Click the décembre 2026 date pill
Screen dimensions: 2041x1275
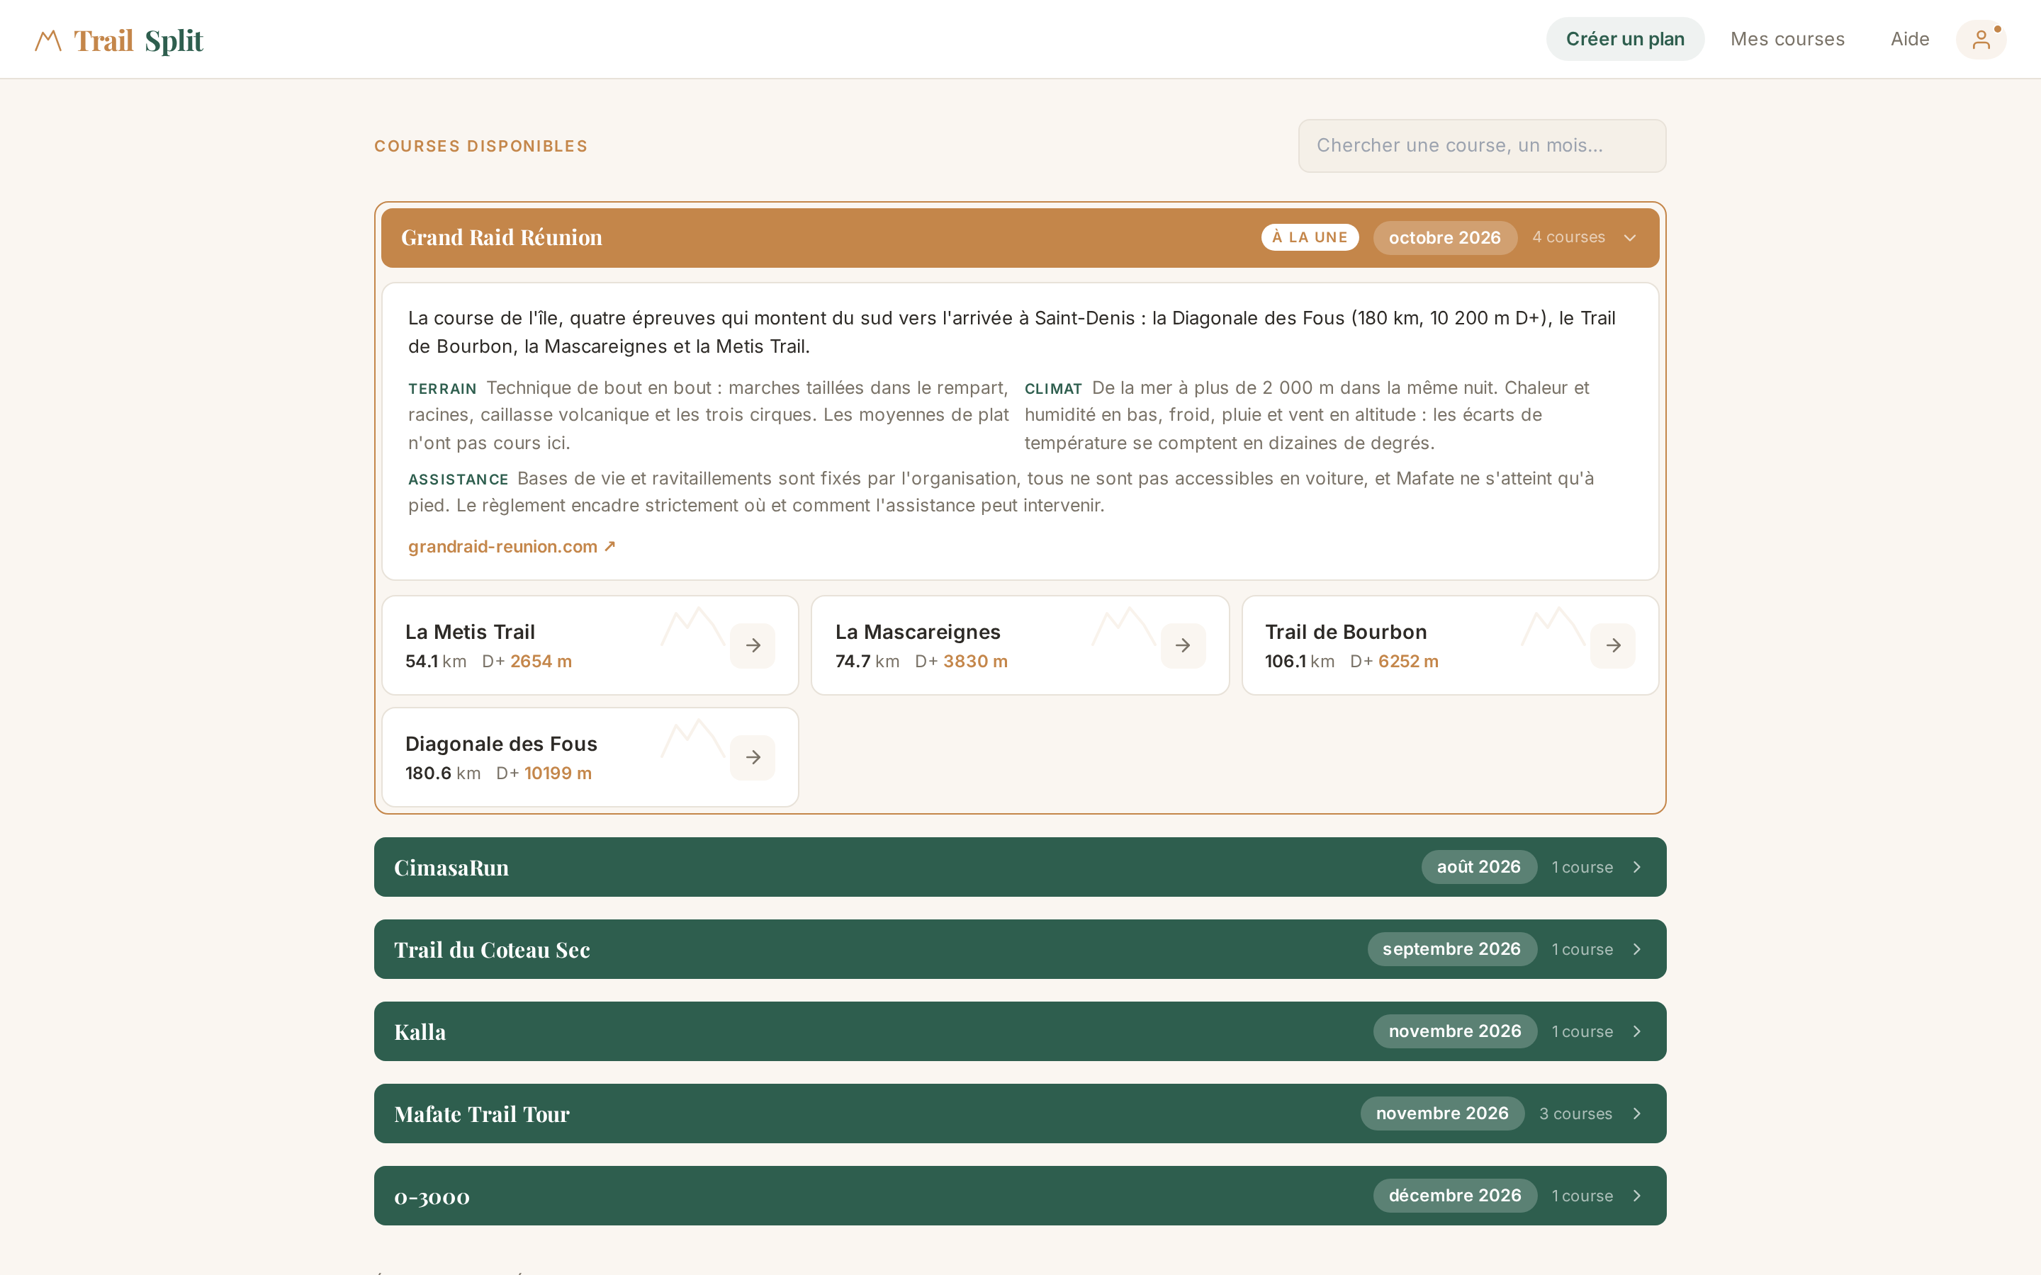coord(1455,1196)
